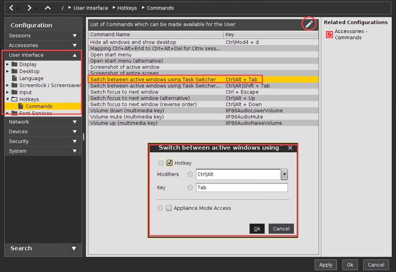This screenshot has width=396, height=272.
Task: Uncheck the Hotkey checkbox in the dialog
Action: [x=169, y=163]
